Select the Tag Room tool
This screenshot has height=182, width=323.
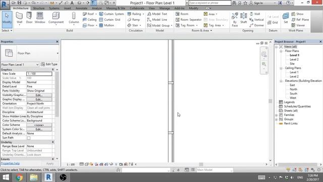point(186,25)
